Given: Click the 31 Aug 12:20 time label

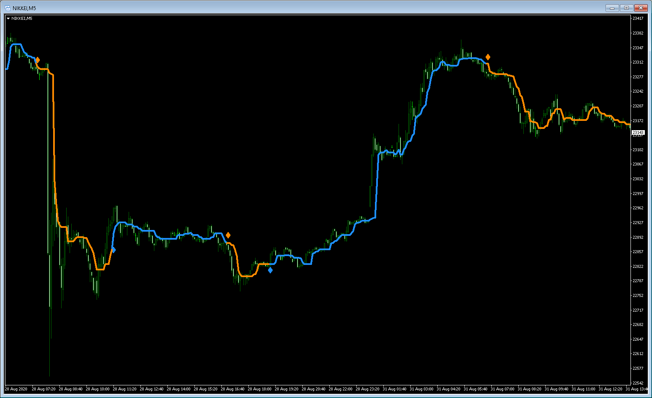Looking at the screenshot, I should click(x=610, y=389).
